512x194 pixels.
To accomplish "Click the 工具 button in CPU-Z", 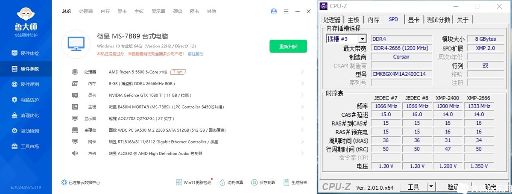I will (x=413, y=186).
